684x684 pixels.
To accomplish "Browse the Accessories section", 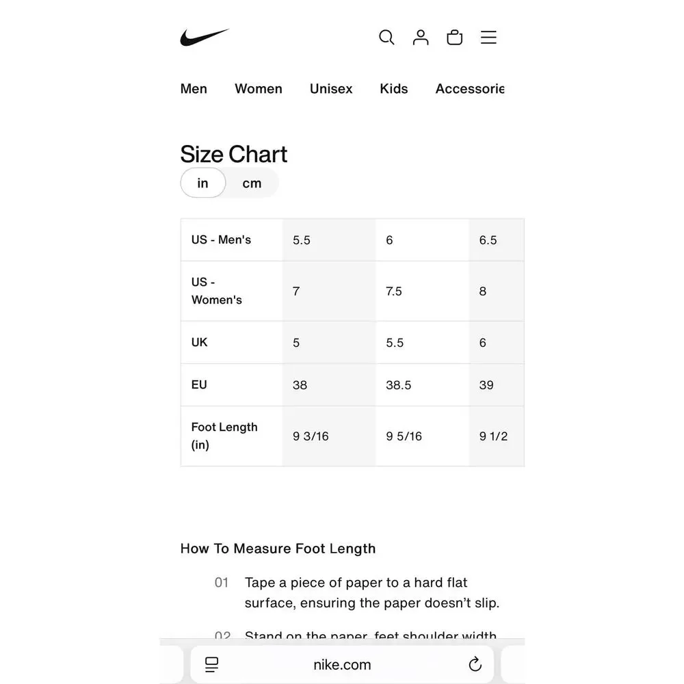I will pyautogui.click(x=470, y=89).
